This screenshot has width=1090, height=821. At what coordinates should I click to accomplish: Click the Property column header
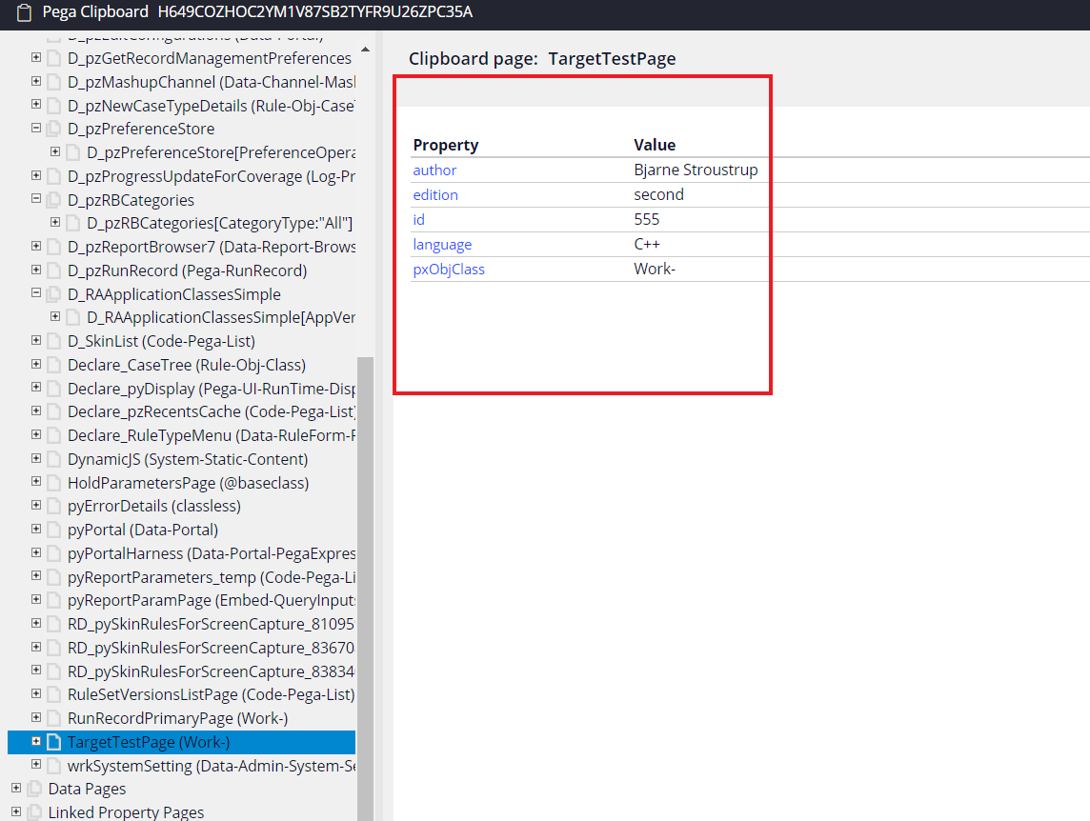(x=446, y=145)
